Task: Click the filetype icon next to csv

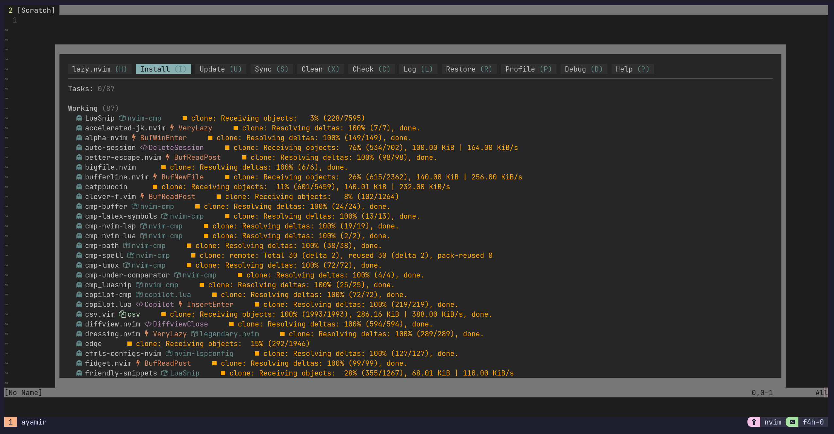Action: click(x=122, y=314)
